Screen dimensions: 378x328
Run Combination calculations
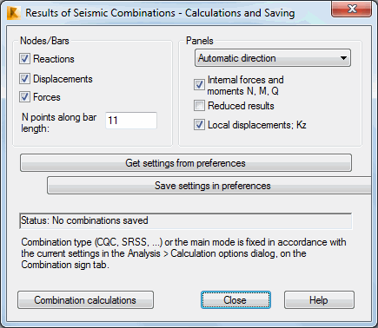click(x=85, y=300)
